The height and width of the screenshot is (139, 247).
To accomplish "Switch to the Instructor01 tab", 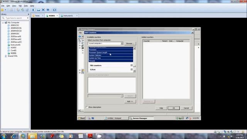I will coord(68,16).
